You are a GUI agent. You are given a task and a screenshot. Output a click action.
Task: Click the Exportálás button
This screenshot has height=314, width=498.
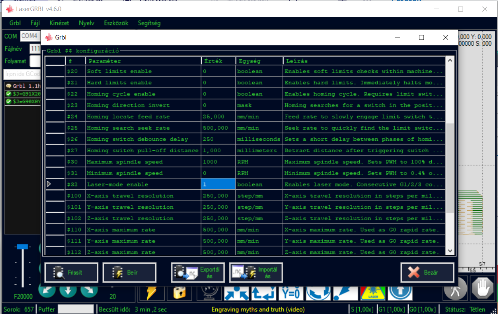[198, 272]
